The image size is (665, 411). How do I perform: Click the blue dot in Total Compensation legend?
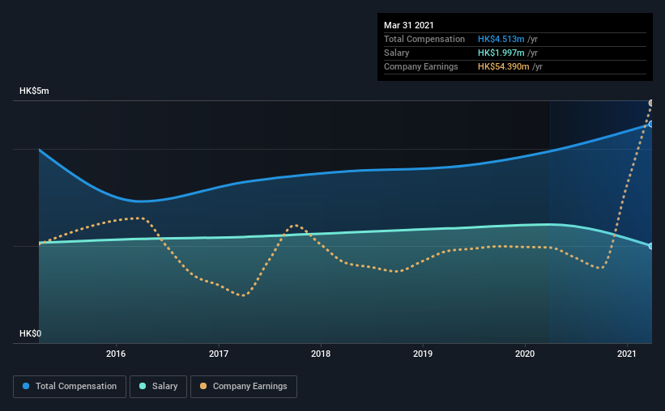(x=26, y=386)
